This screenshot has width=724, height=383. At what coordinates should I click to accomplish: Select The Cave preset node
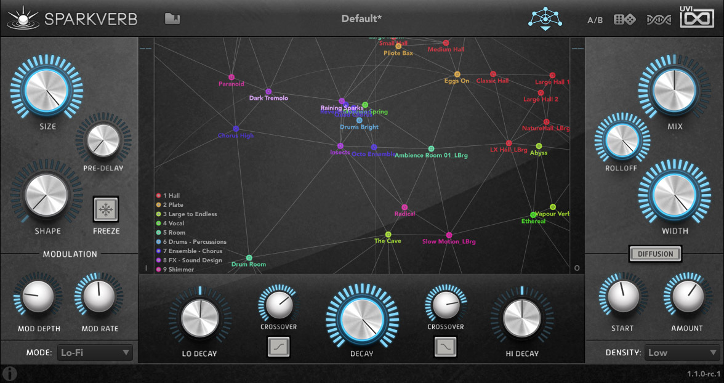tap(388, 235)
